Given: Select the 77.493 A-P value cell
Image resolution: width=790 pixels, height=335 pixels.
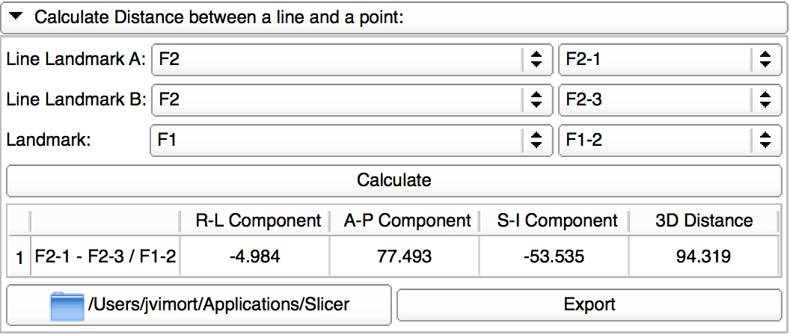Looking at the screenshot, I should tap(407, 257).
